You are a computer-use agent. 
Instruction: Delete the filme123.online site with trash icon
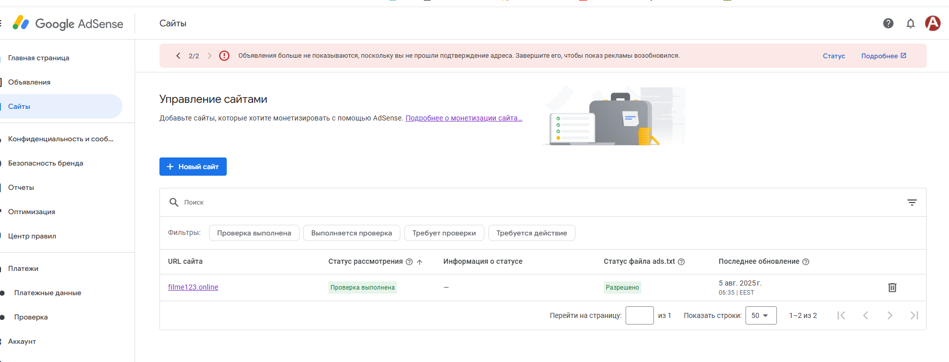(x=892, y=288)
